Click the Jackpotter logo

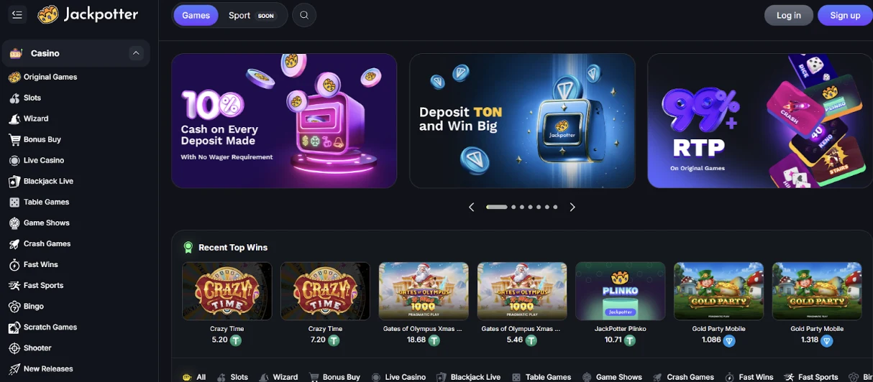(88, 14)
